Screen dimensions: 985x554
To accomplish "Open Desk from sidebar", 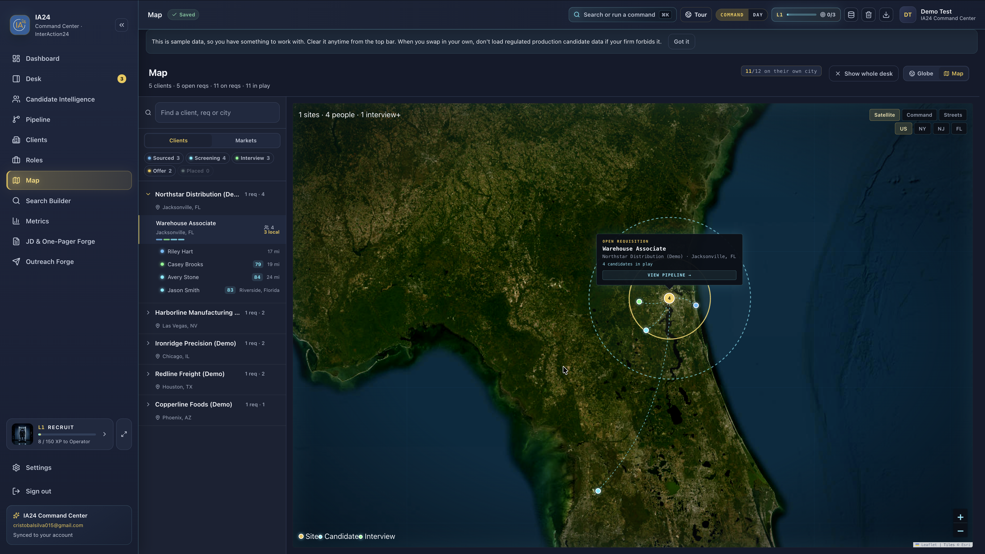I will [69, 79].
